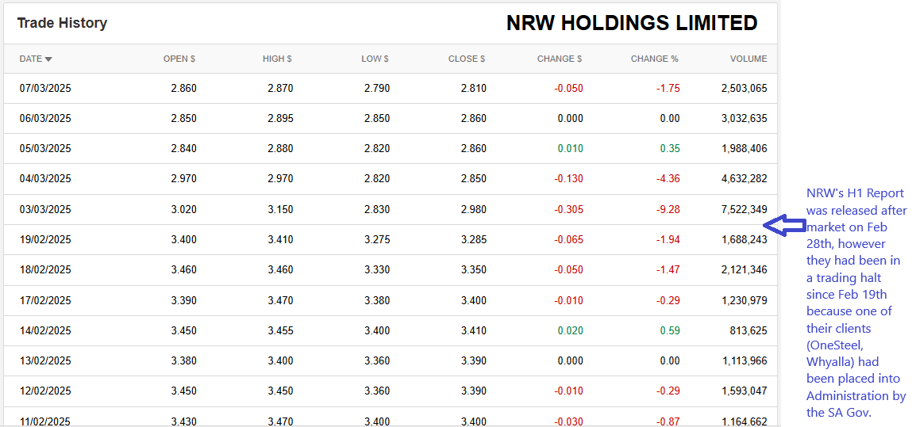This screenshot has width=912, height=427.
Task: Sort by the VOLUME column header
Action: click(x=748, y=59)
